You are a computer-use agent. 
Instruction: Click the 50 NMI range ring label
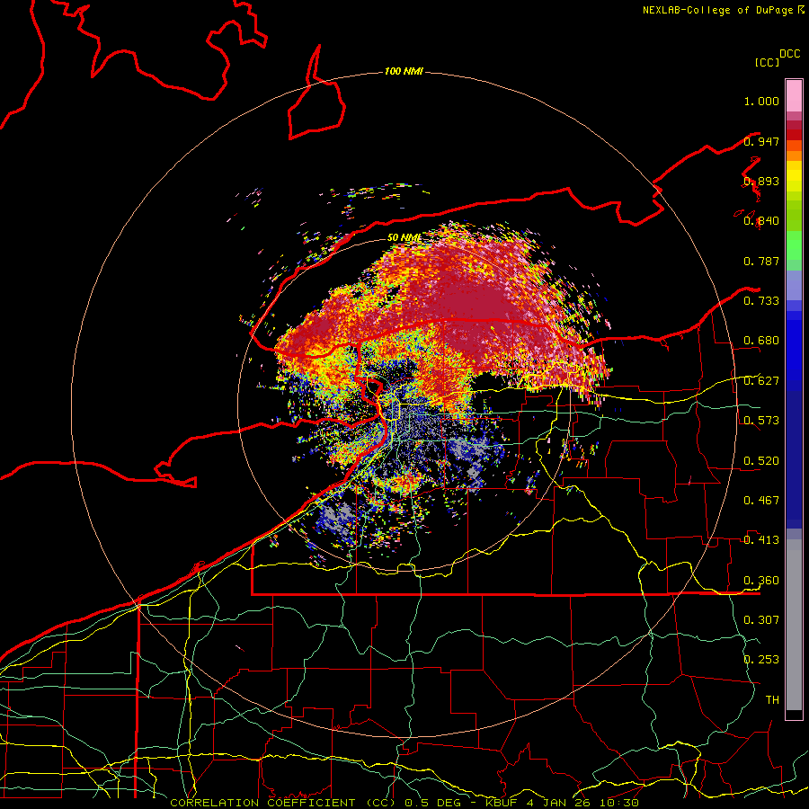(404, 237)
